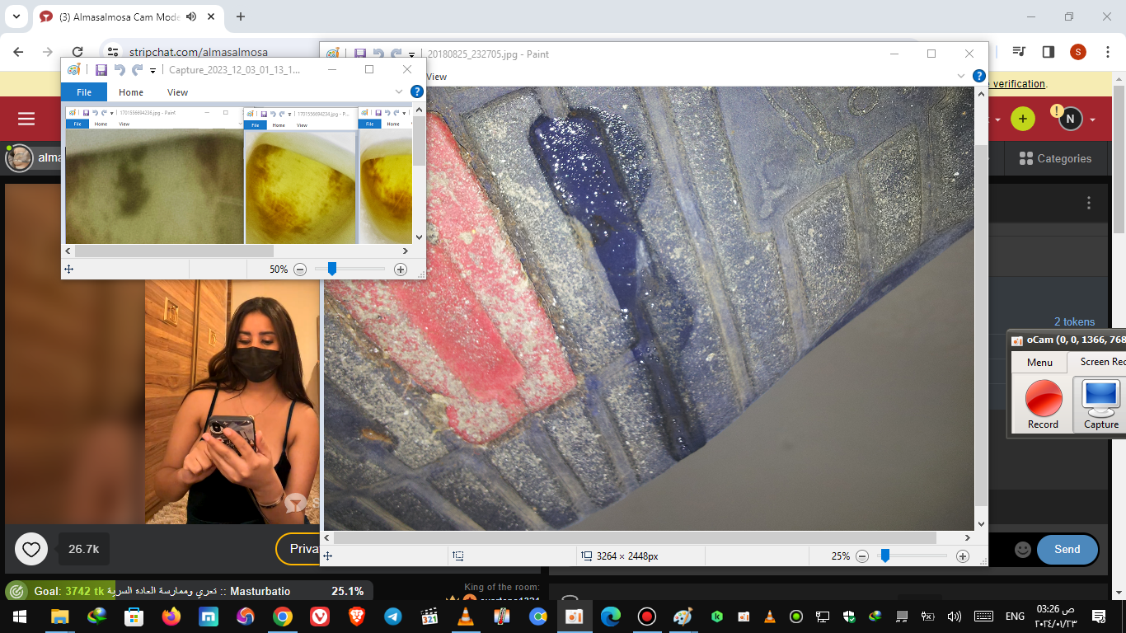
Task: Open the File tab in the Capture Paint window
Action: click(x=84, y=92)
